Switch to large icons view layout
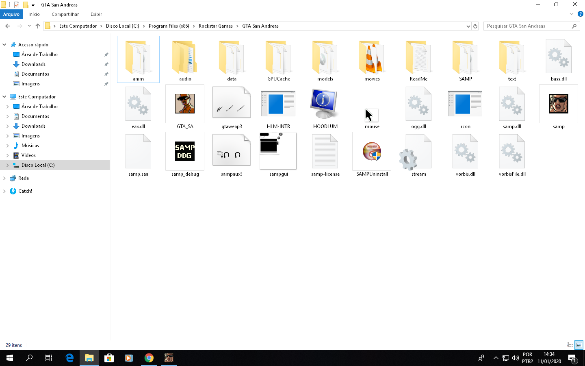585x366 pixels. 579,345
